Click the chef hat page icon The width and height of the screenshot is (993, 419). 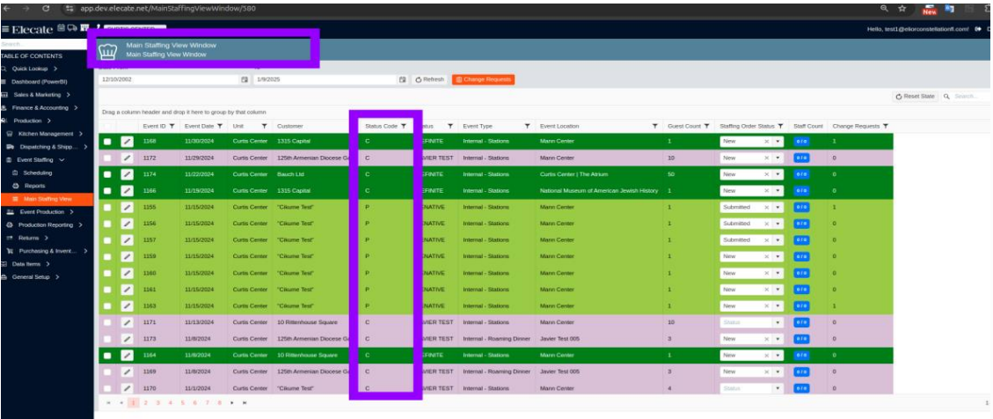[x=108, y=50]
